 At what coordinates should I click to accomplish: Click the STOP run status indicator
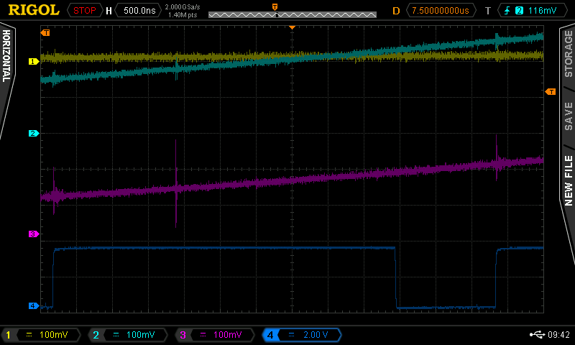click(84, 11)
